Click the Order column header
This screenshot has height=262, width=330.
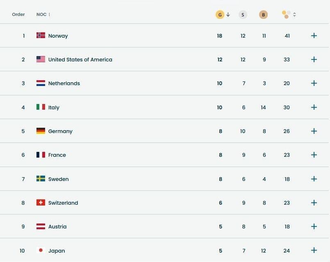(18, 15)
